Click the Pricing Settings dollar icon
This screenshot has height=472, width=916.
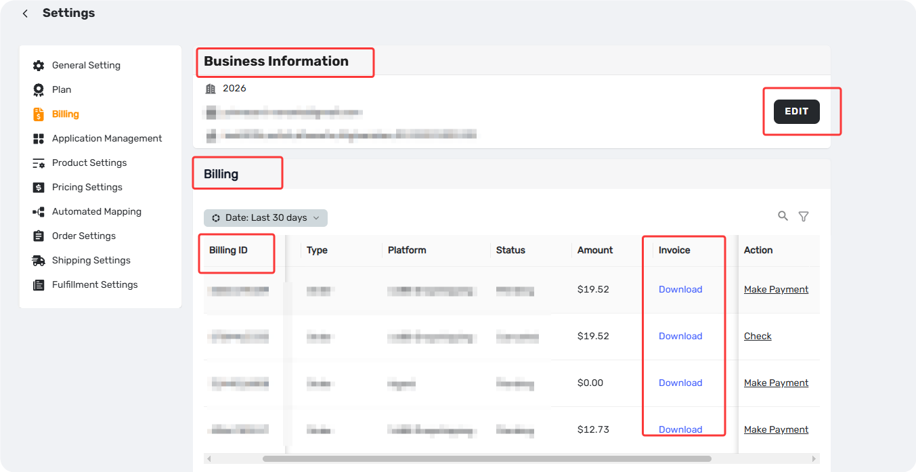point(39,188)
